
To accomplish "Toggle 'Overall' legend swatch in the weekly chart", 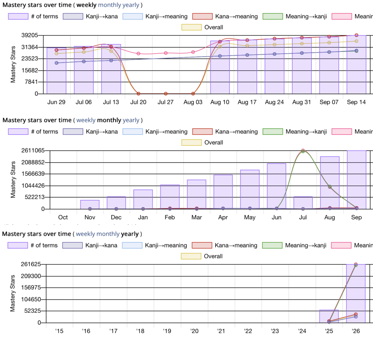I will coord(191,27).
